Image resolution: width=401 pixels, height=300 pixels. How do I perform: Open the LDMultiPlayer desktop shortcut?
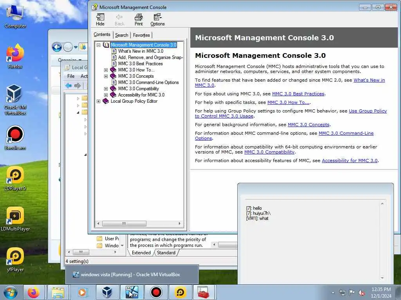(x=15, y=219)
